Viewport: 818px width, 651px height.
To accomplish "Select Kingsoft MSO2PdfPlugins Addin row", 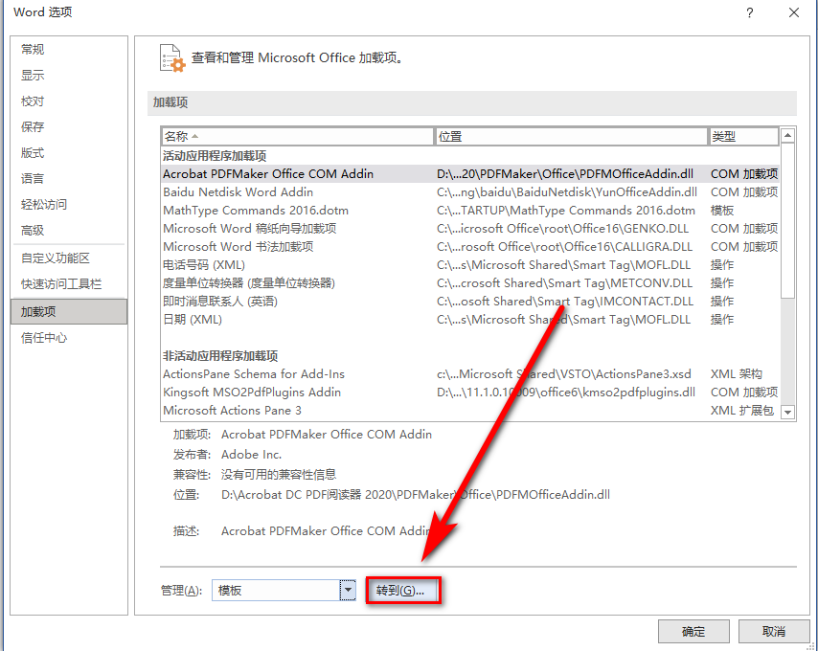I will pos(470,393).
